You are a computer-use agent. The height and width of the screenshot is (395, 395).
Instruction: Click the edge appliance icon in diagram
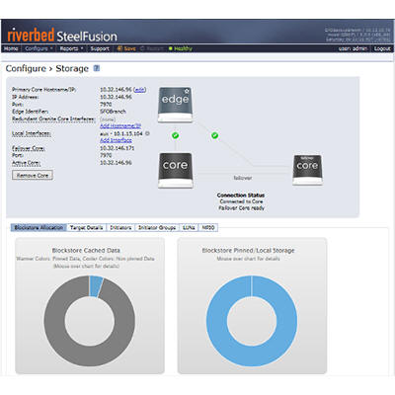tap(175, 105)
